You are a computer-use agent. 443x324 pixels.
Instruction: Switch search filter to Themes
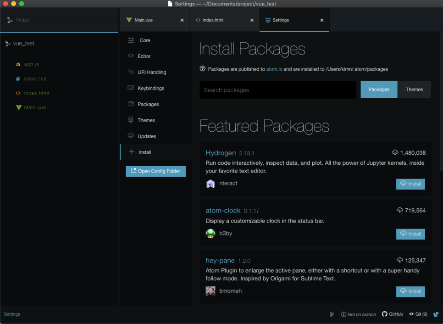(414, 89)
